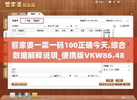137x100 pixels.
Task: Click the 备注 input field
Action: [90, 26]
